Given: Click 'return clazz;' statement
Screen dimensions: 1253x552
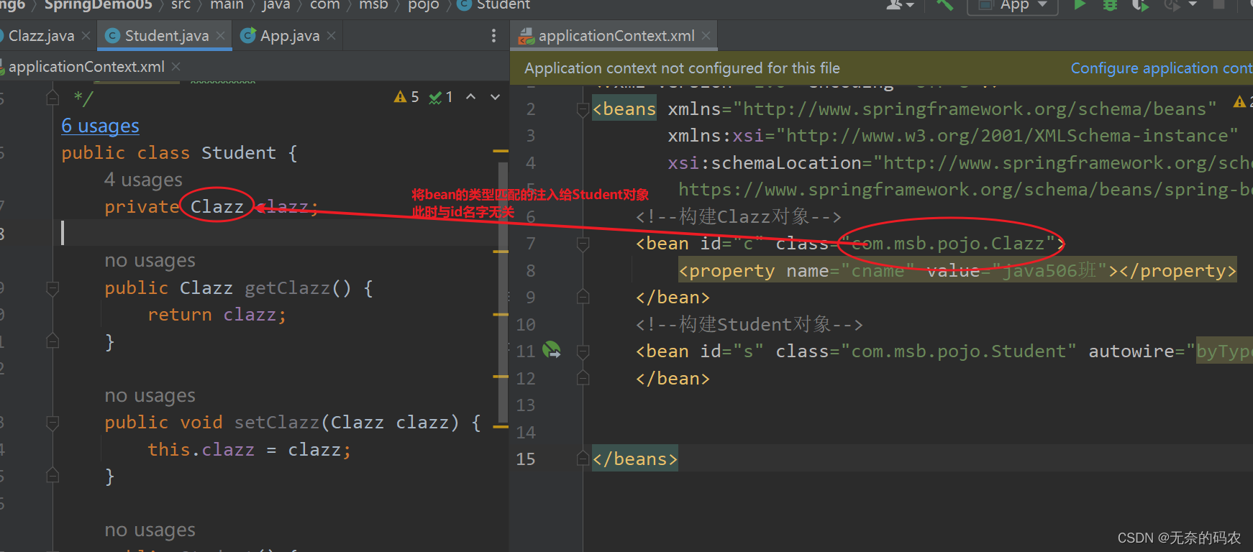Looking at the screenshot, I should tap(217, 315).
